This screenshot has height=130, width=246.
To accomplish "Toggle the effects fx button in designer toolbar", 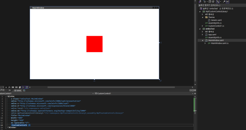I will point(9,87).
